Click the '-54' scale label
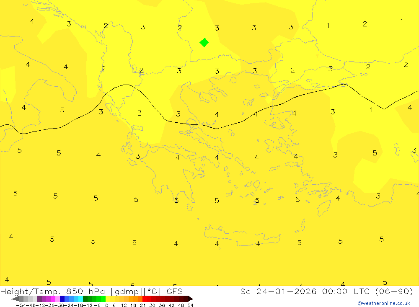 [21, 305]
